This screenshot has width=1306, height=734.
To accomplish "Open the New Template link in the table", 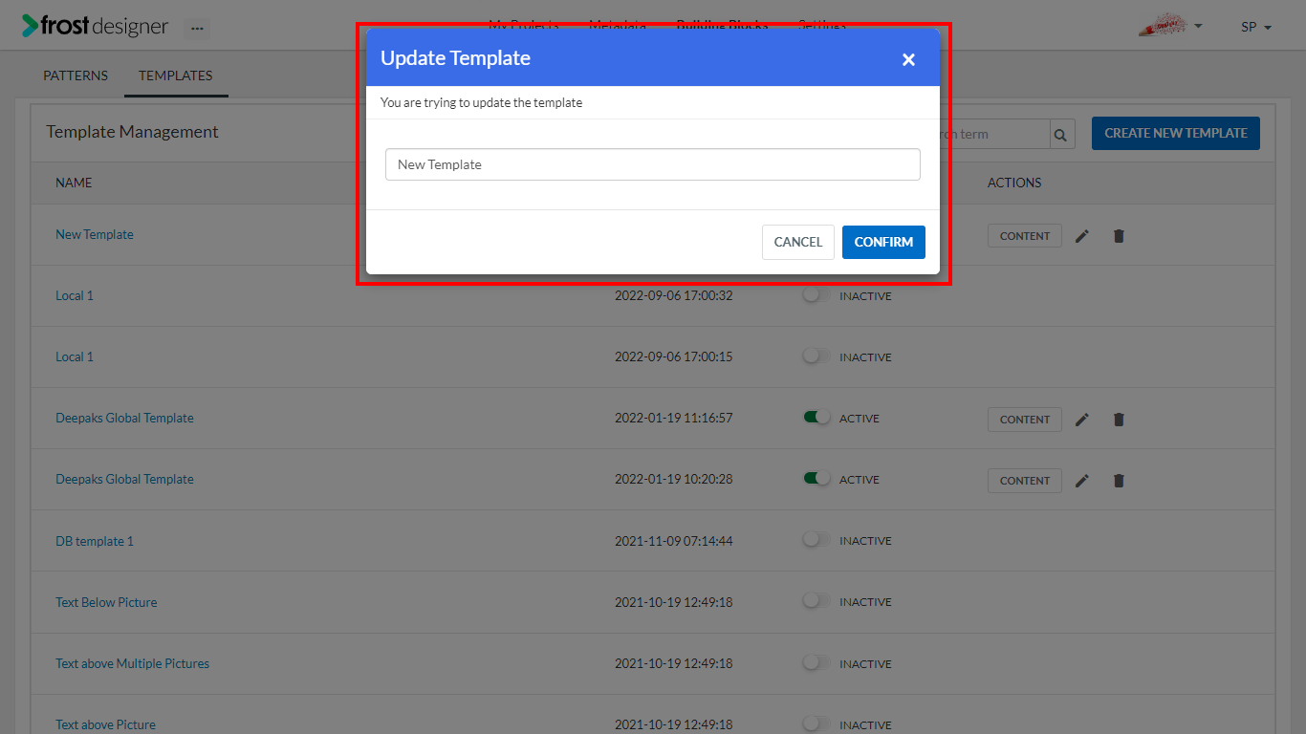I will 95,234.
